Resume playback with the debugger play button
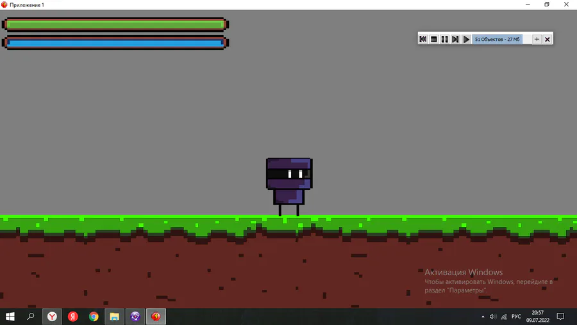Screen dimensions: 577x325 point(466,39)
